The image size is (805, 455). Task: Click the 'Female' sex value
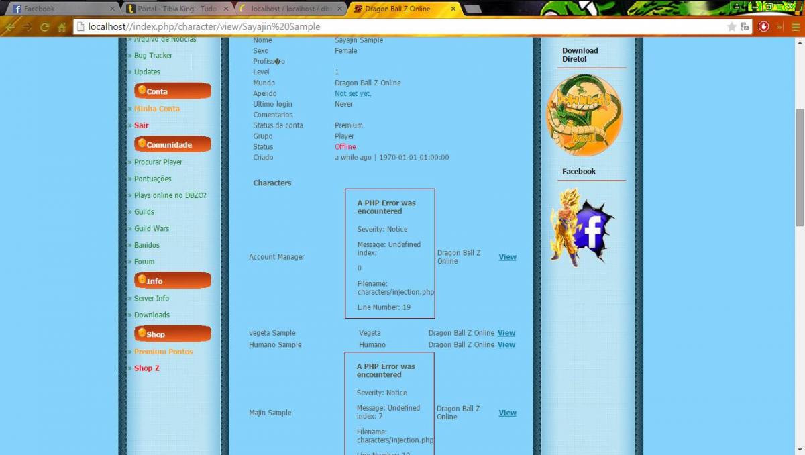[x=346, y=51]
